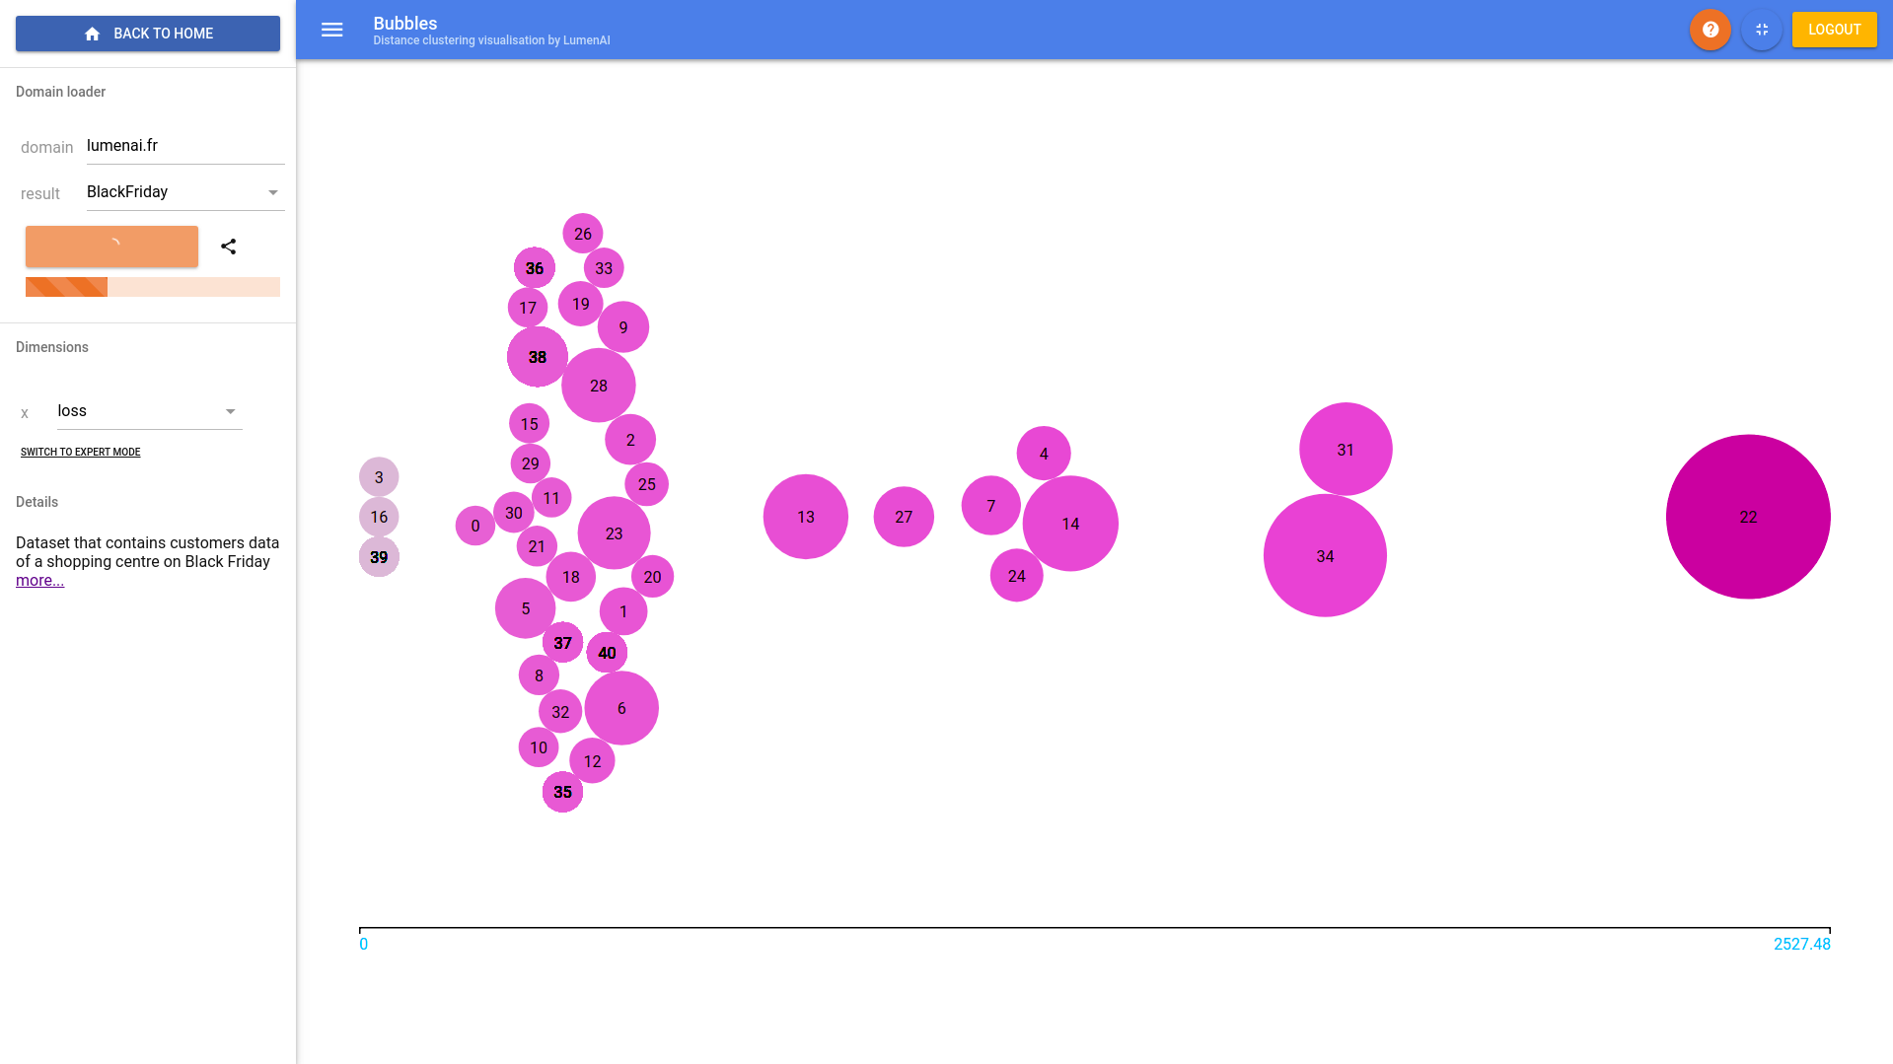Screen dimensions: 1893x1064
Task: Click cluster bubble 34
Action: point(1325,555)
